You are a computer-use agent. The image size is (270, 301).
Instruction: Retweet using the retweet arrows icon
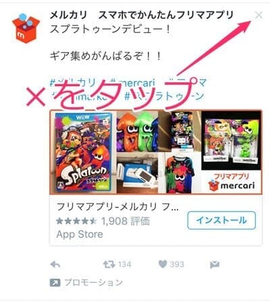click(109, 264)
